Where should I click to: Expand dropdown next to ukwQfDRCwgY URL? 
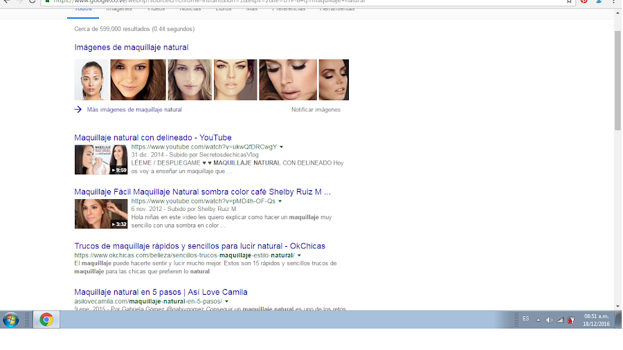[281, 147]
